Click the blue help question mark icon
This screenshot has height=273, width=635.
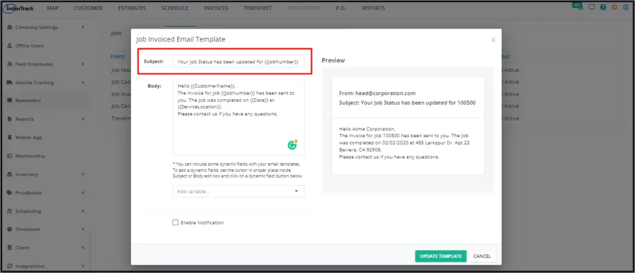point(603,7)
